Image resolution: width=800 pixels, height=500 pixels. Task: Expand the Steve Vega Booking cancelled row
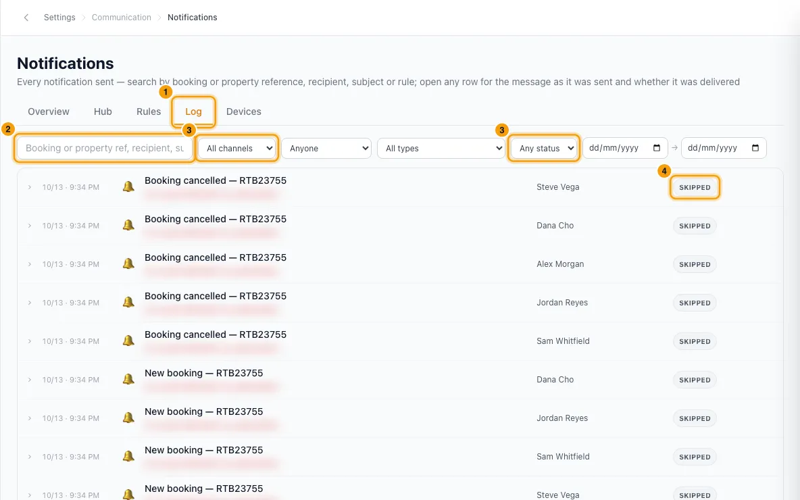pyautogui.click(x=30, y=187)
